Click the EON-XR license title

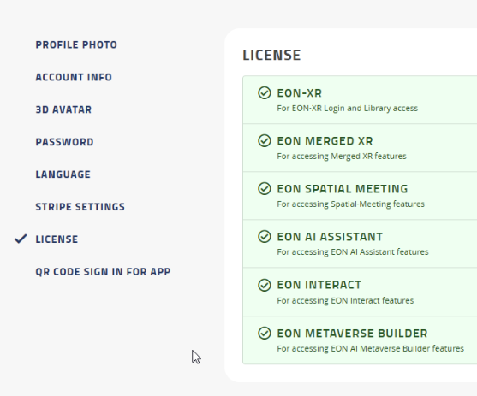pyautogui.click(x=300, y=93)
